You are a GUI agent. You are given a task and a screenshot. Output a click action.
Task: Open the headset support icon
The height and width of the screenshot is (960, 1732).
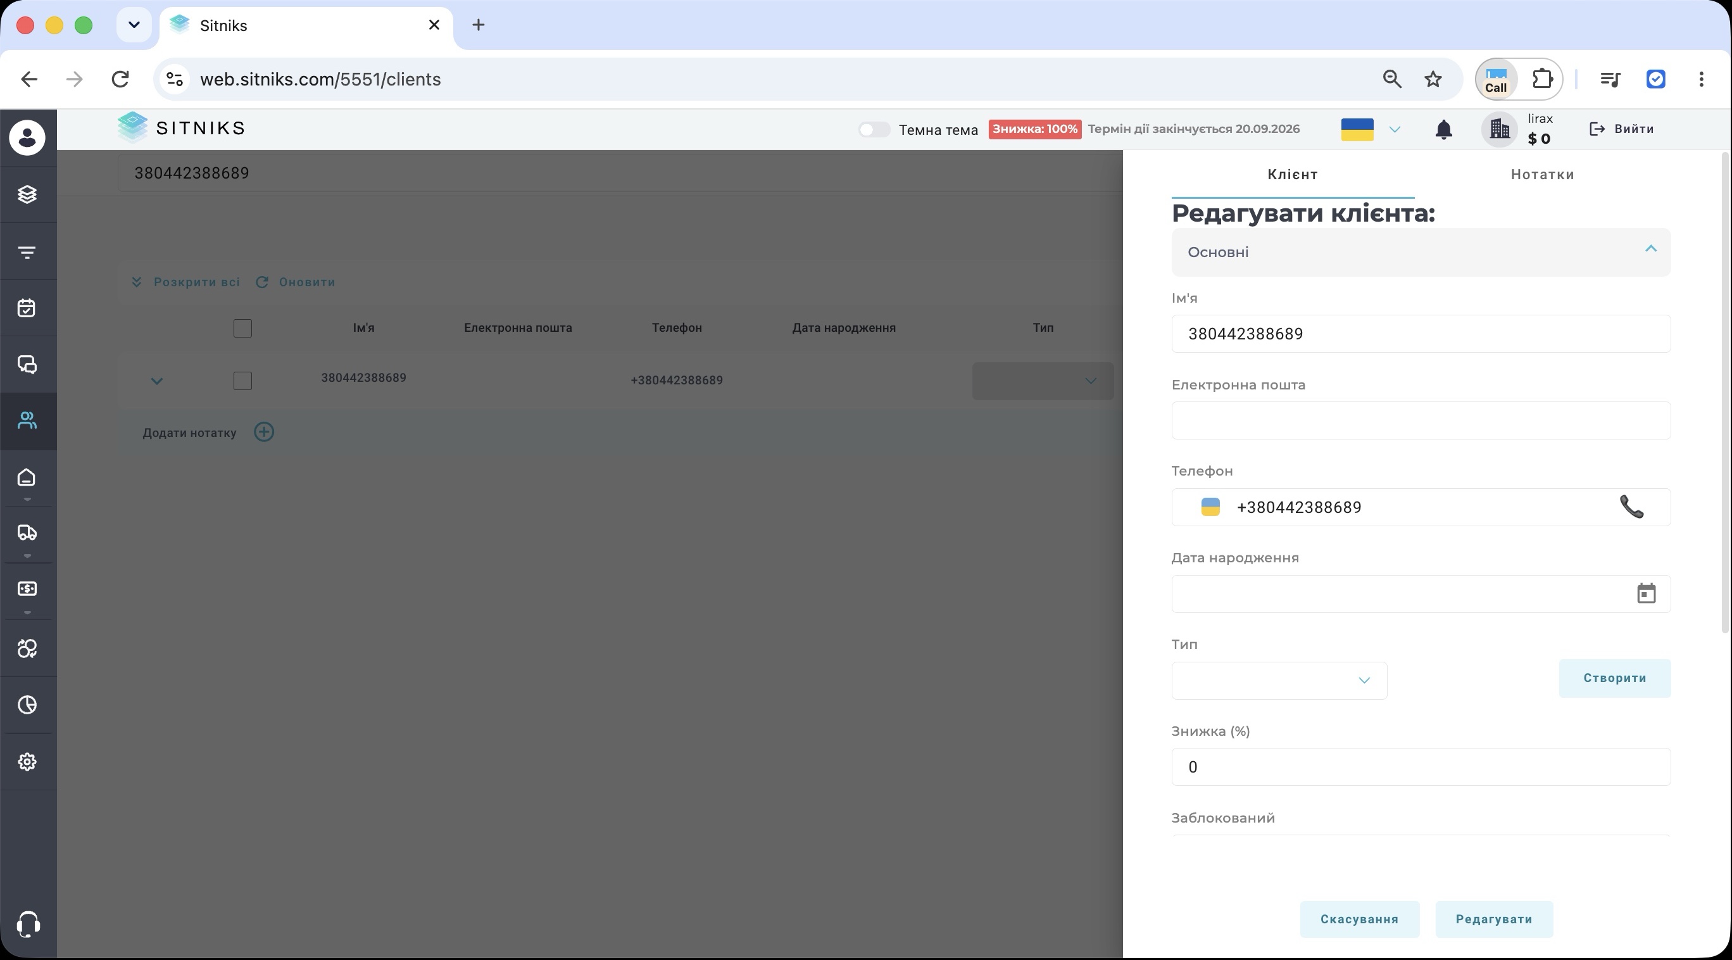tap(28, 925)
